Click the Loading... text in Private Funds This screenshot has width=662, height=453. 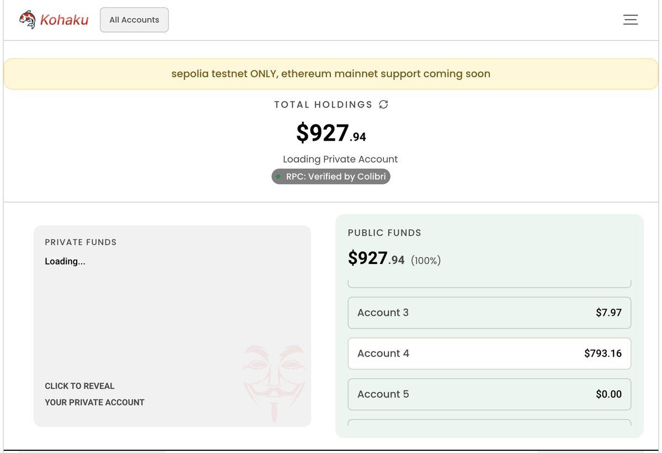pyautogui.click(x=65, y=261)
